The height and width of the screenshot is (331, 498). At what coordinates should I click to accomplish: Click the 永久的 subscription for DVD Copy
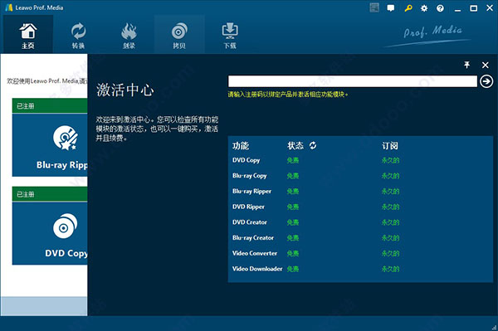(390, 160)
